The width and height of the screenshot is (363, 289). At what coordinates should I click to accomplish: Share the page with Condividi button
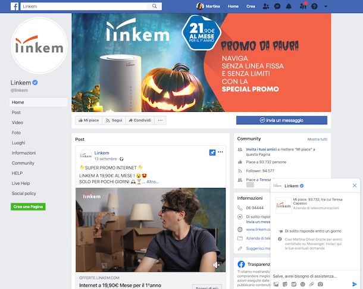tap(140, 120)
